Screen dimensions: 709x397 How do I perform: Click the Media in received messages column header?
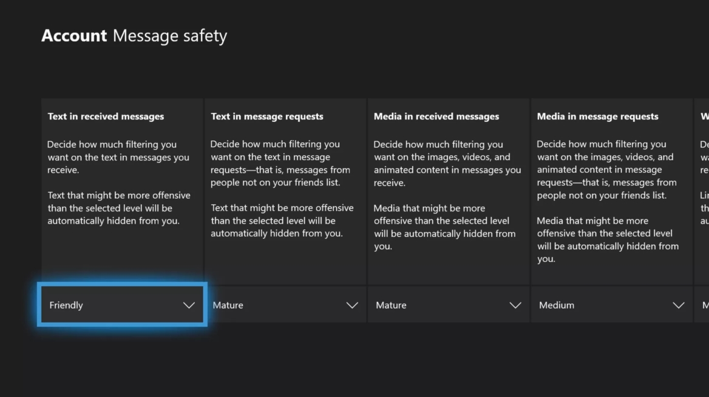pyautogui.click(x=436, y=116)
